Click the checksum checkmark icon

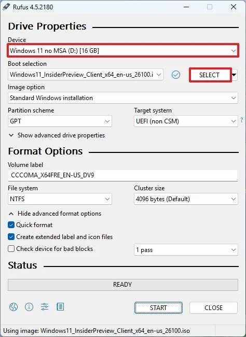pos(176,75)
